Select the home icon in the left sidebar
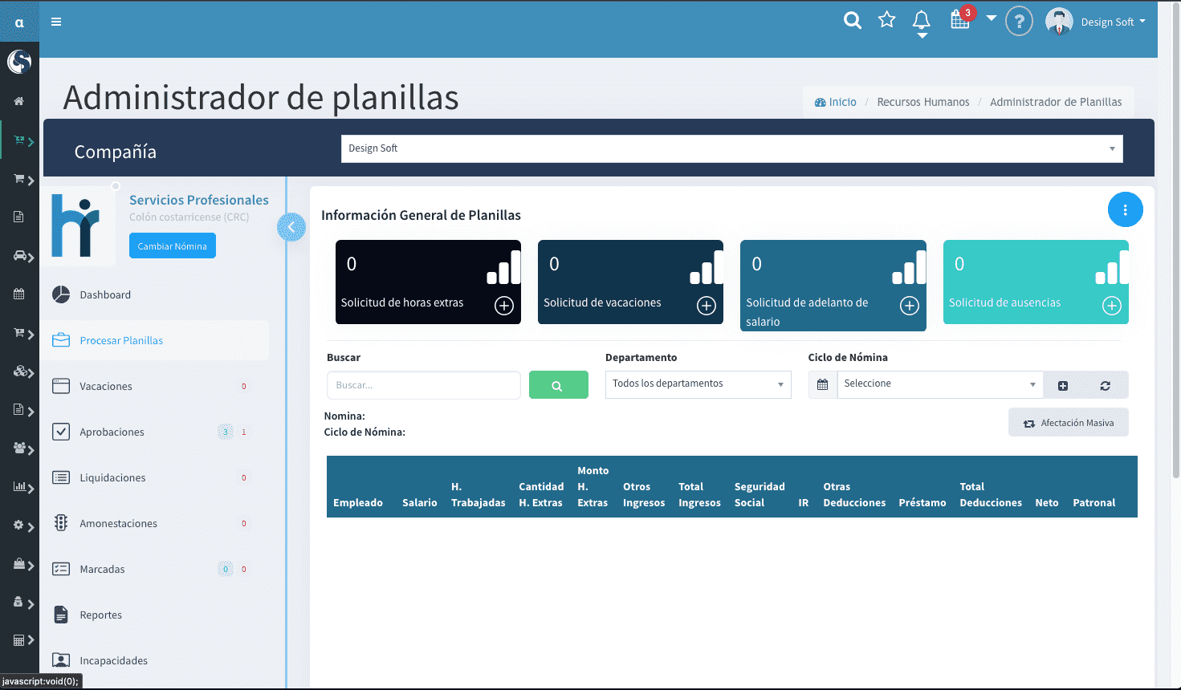This screenshot has width=1181, height=690. pyautogui.click(x=18, y=100)
